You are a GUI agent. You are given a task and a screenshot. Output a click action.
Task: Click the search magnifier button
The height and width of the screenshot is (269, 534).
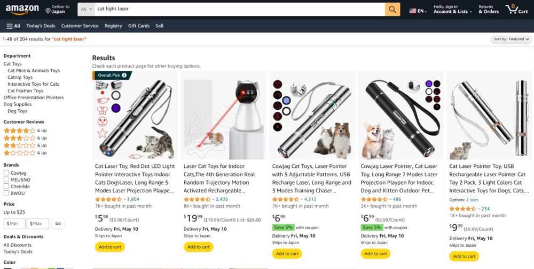392,10
